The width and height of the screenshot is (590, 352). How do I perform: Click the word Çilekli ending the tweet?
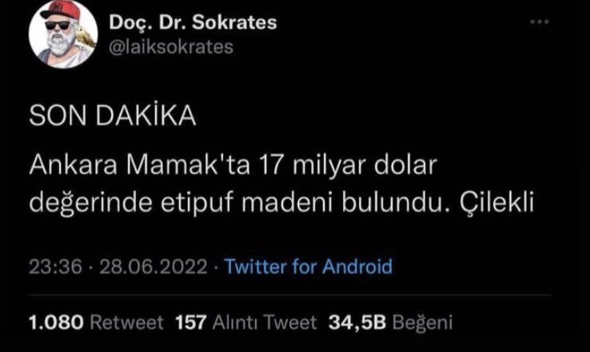click(496, 203)
